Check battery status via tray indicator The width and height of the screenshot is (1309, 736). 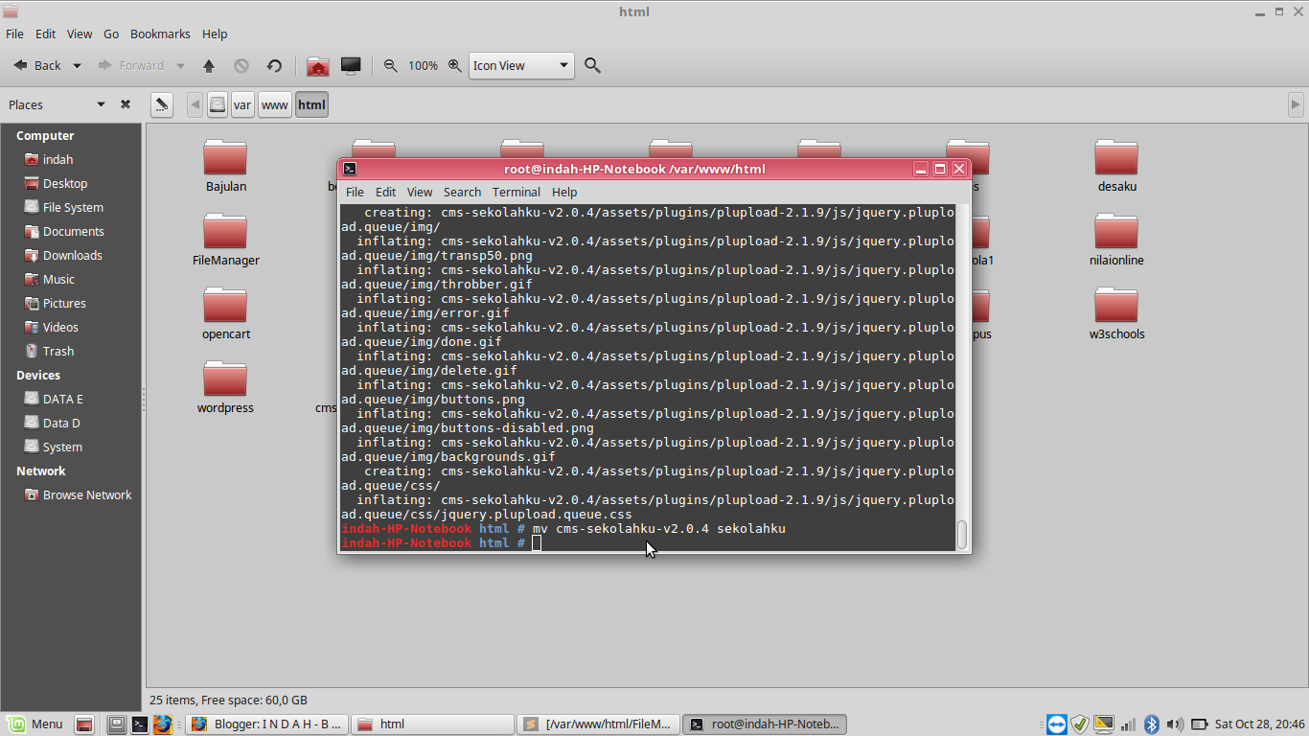[1200, 724]
